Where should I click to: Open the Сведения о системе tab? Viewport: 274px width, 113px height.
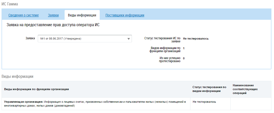pos(24,15)
